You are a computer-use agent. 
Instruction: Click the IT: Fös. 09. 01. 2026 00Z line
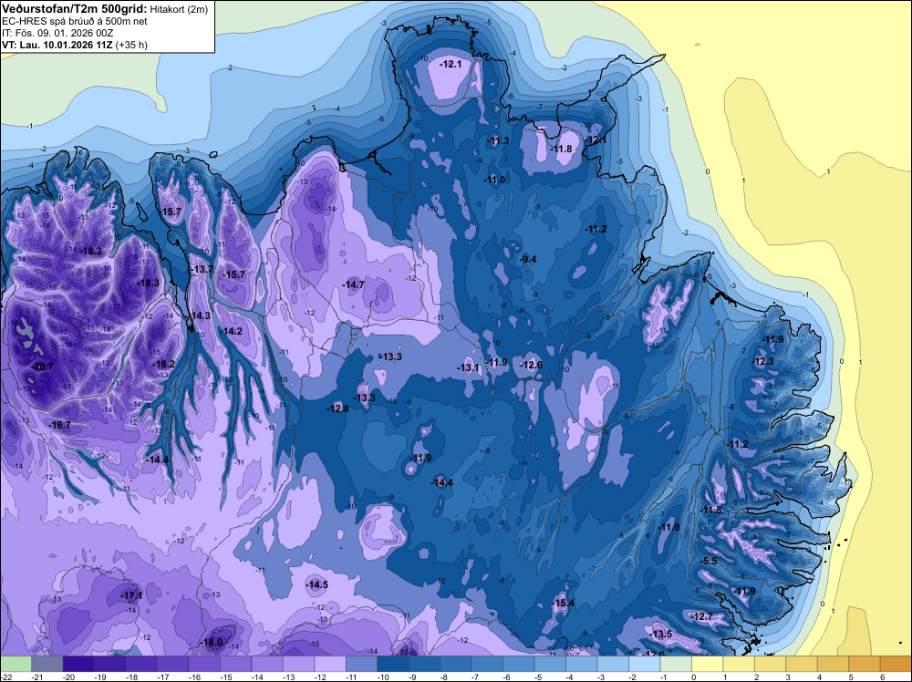click(x=59, y=32)
